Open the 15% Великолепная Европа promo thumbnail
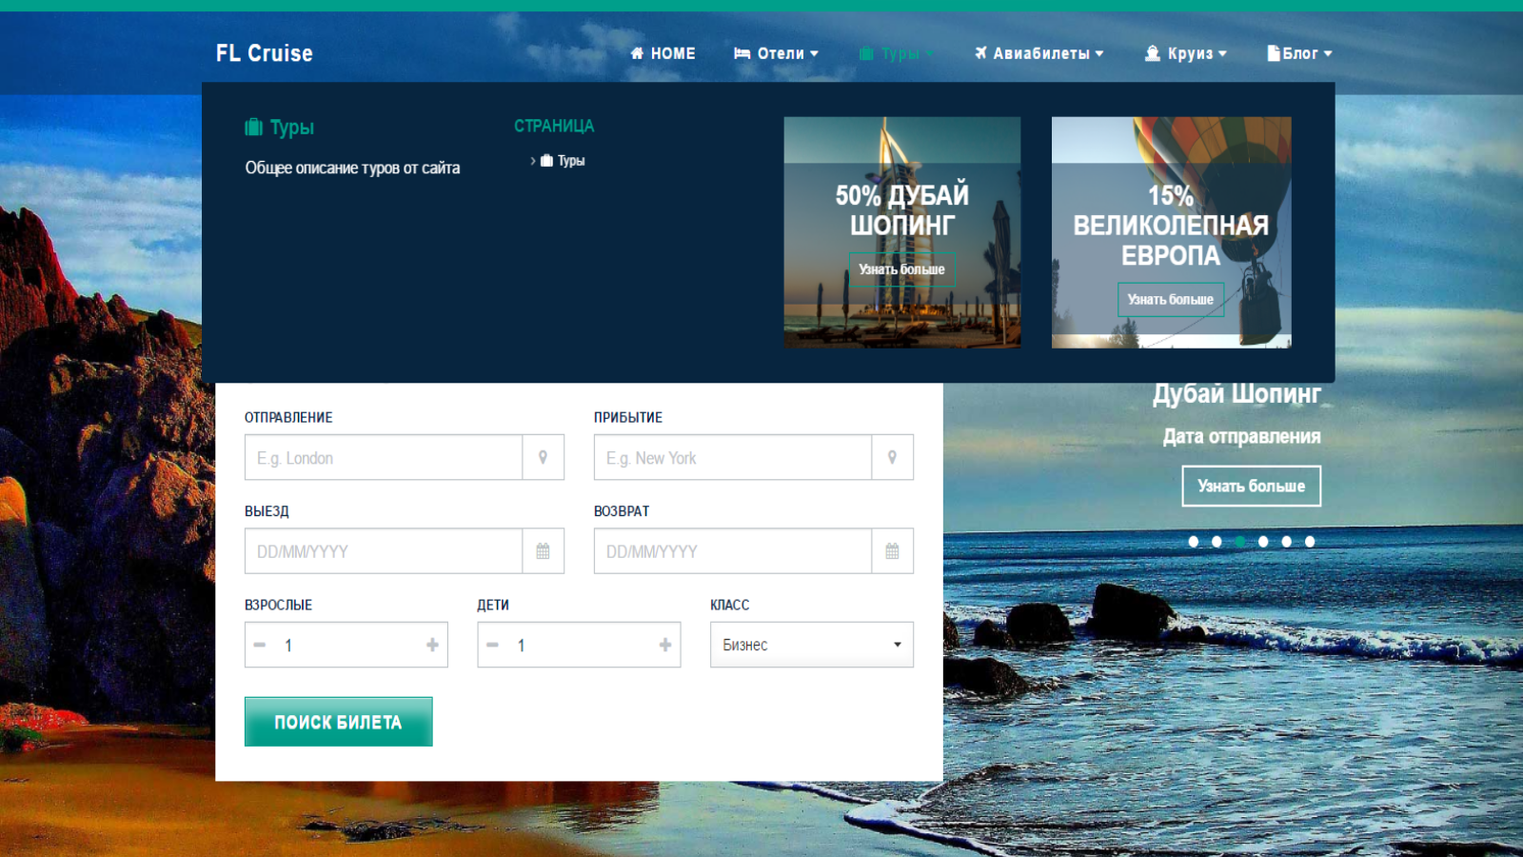This screenshot has height=857, width=1523. [1171, 232]
